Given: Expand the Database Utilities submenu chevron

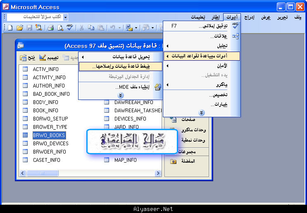Looking at the screenshot, I should tap(120, 95).
